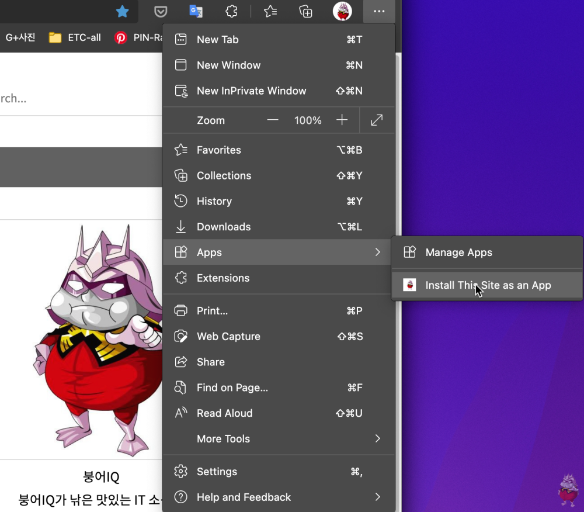Viewport: 584px width, 512px height.
Task: Open History from the menu
Action: [279, 201]
